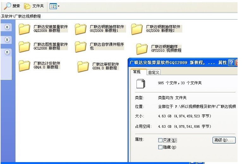Screen dimensions: 242x164
Task: Click the location value 全部位于 F:\所以视频教程及软件
Action: pos(197,107)
